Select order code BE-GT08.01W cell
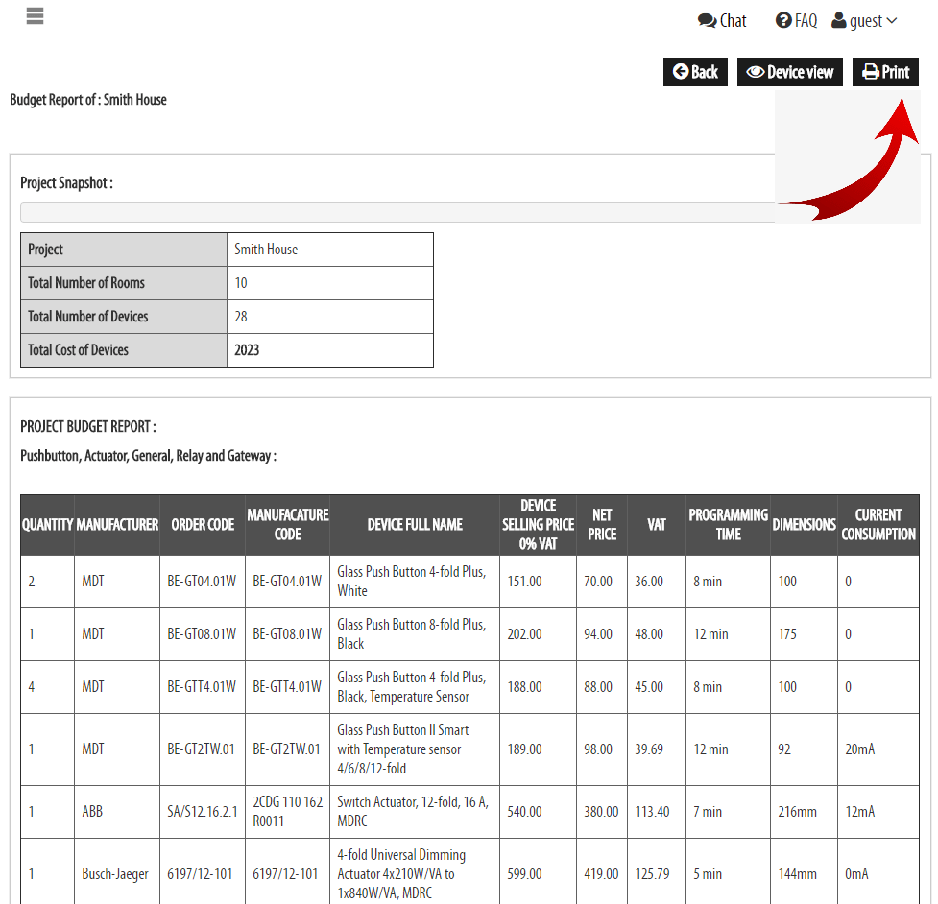938x904 pixels. click(203, 634)
